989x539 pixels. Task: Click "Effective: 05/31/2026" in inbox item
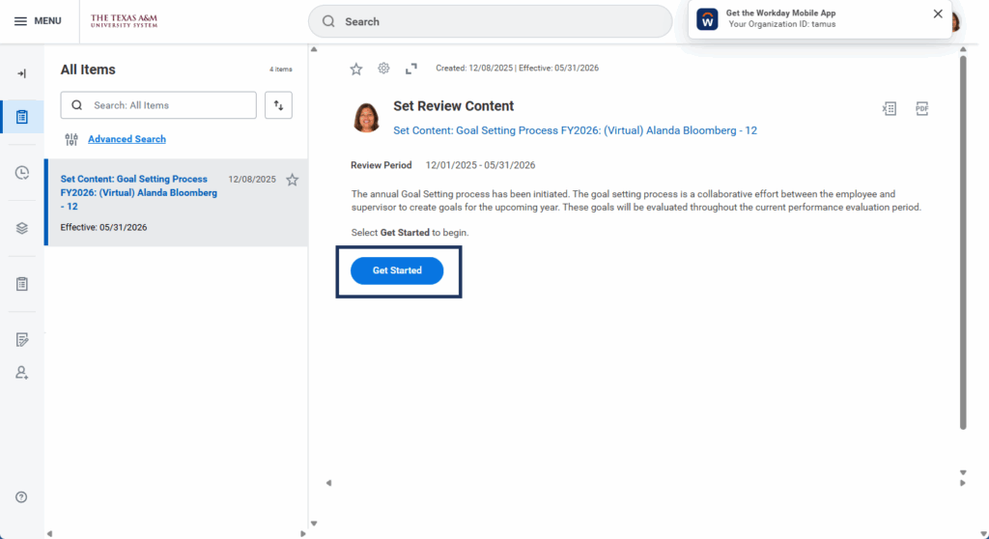103,227
